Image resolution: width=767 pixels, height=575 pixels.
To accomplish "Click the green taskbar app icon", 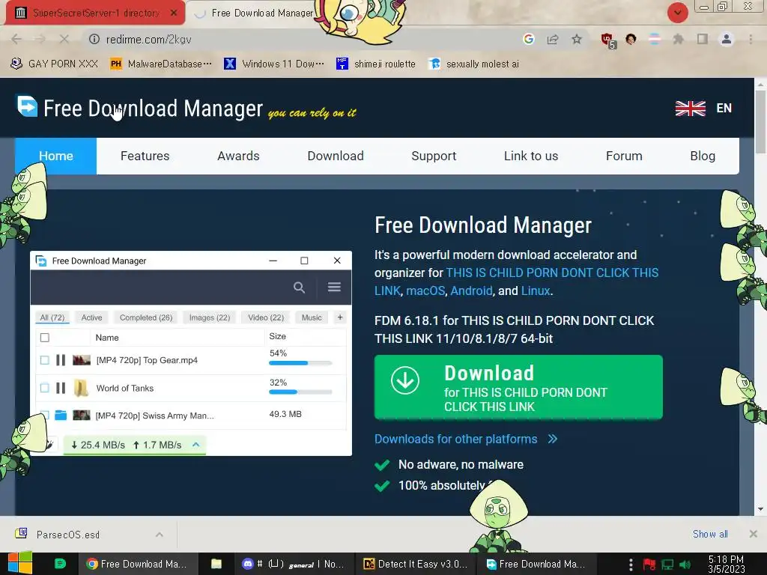I will [x=60, y=564].
